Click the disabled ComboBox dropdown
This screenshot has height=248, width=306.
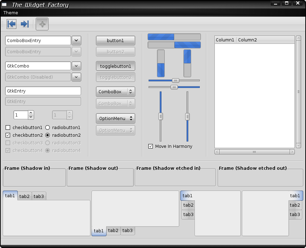[x=116, y=104]
